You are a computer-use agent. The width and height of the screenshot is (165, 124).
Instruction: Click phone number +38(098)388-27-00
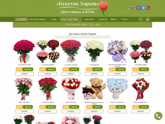pos(82,24)
